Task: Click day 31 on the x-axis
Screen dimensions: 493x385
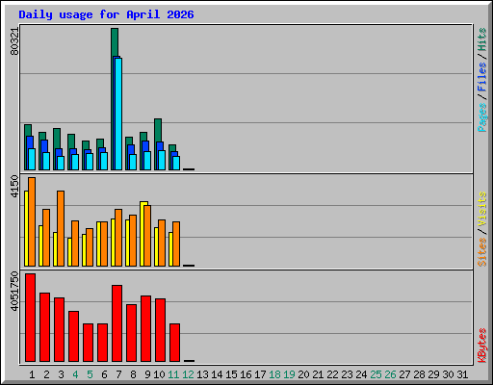Action: (x=462, y=374)
